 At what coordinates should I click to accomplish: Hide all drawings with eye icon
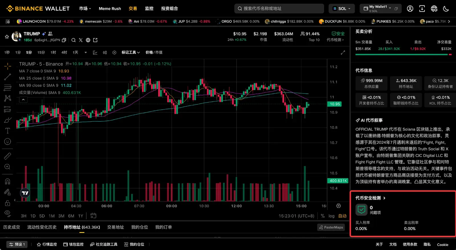coord(8,213)
